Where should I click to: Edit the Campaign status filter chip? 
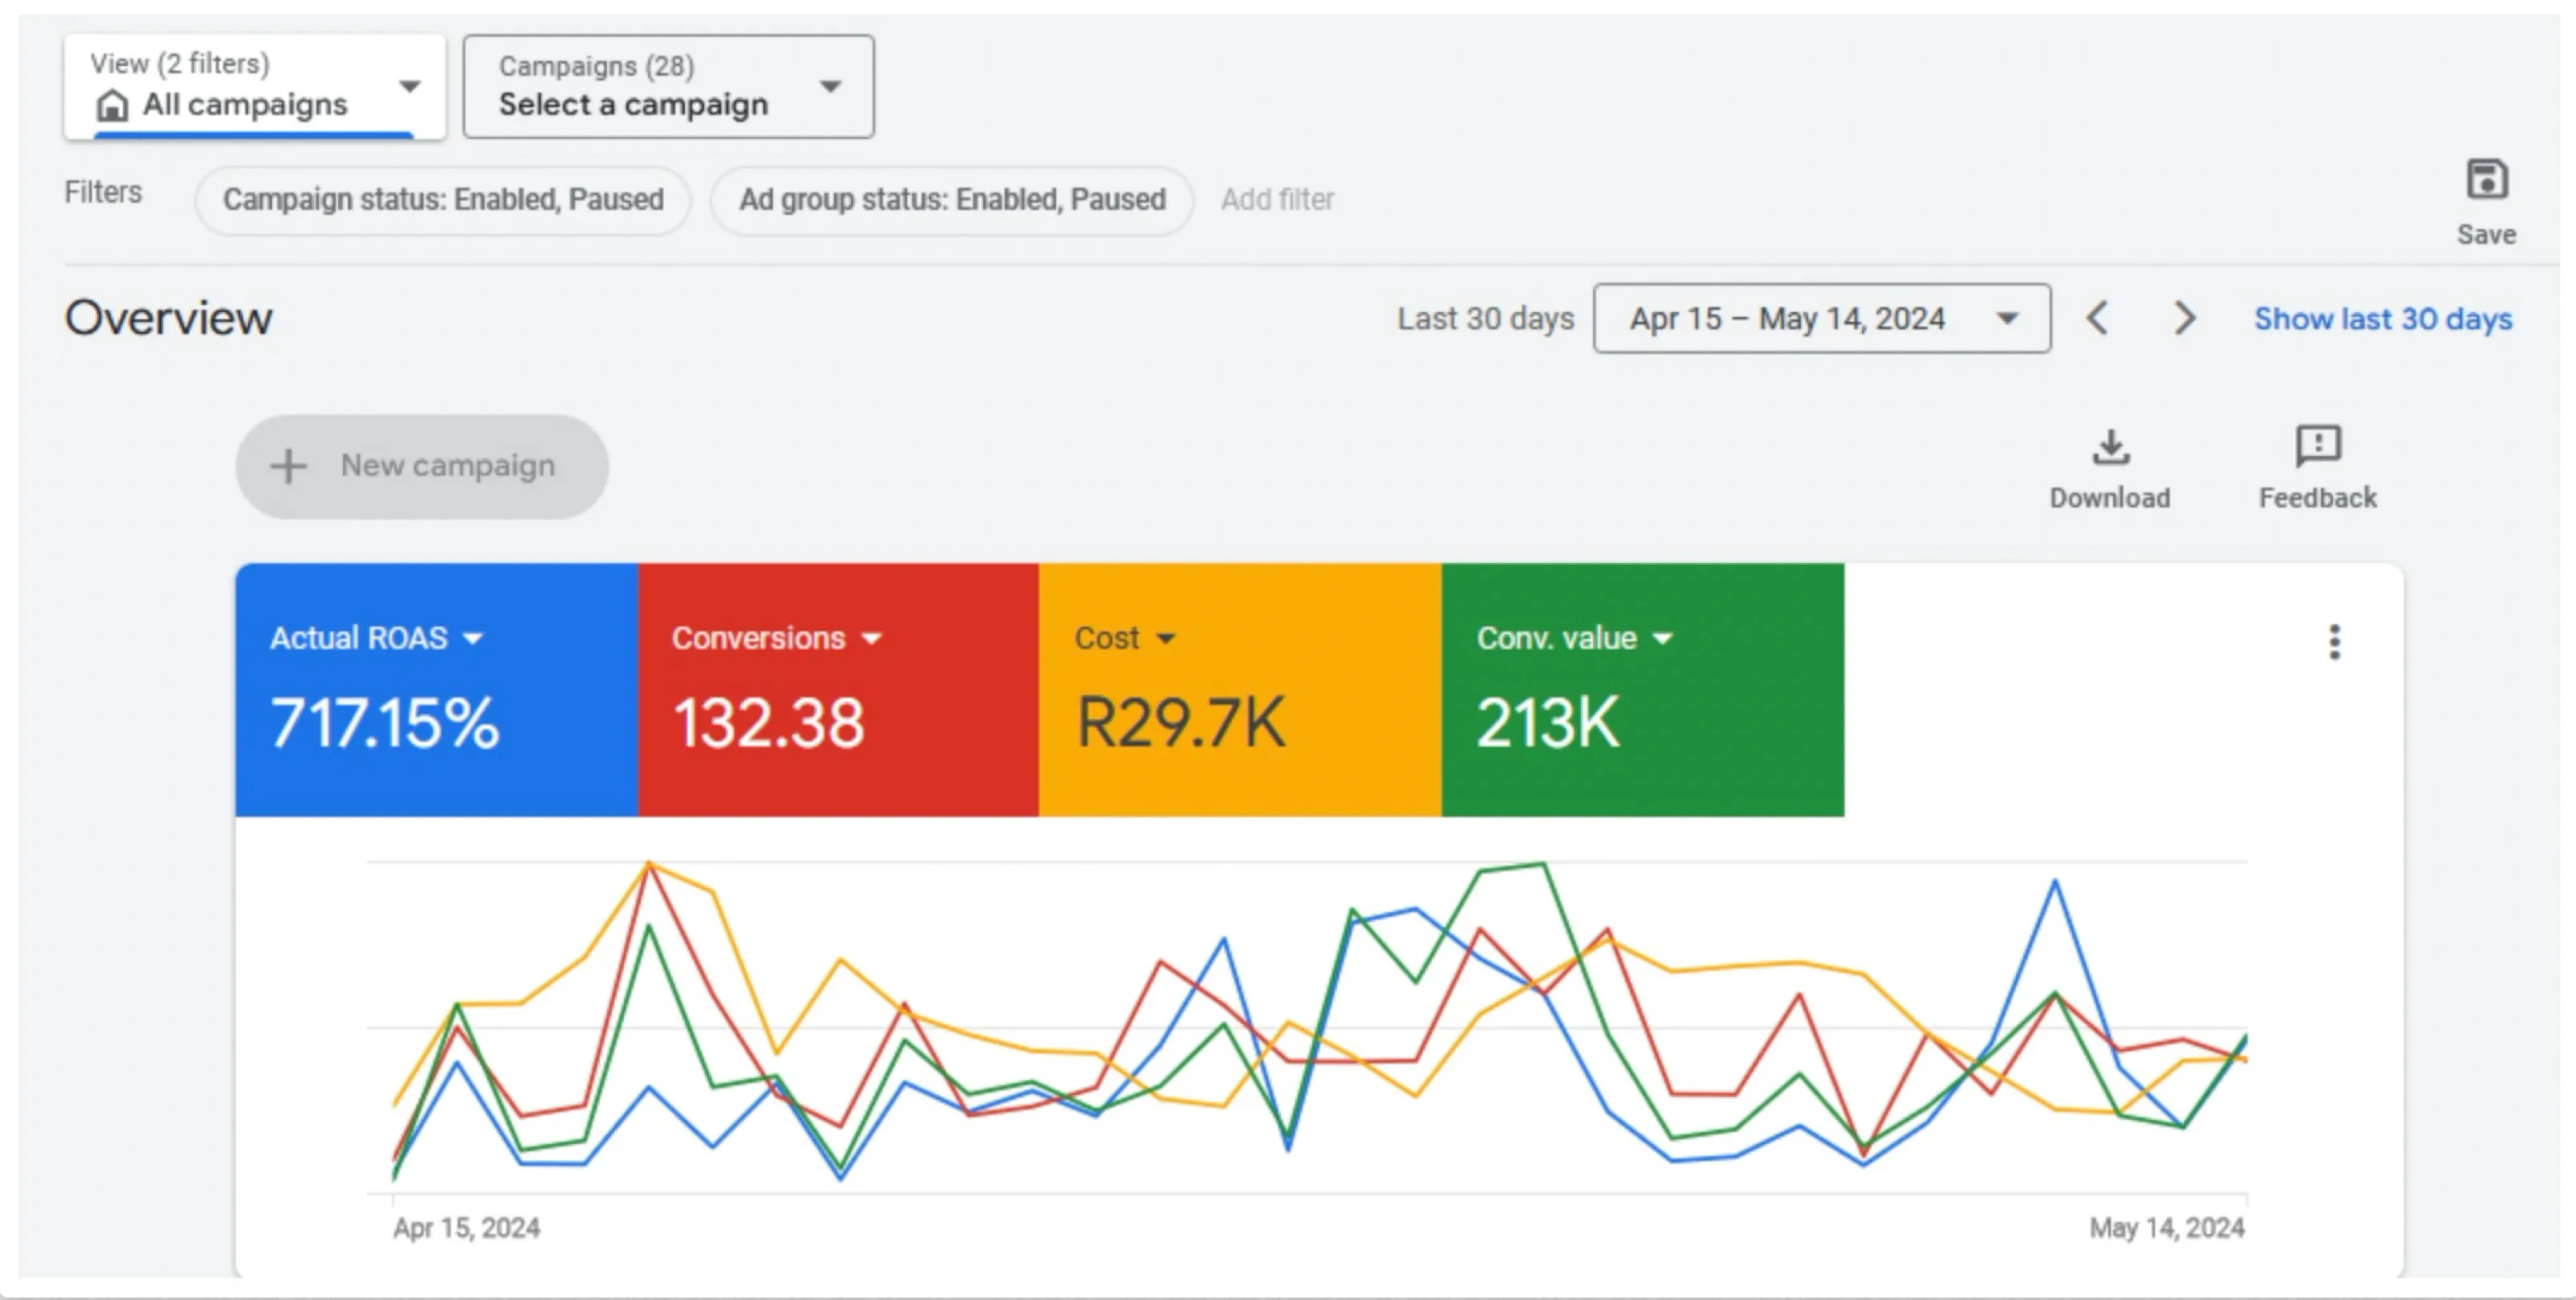(443, 200)
